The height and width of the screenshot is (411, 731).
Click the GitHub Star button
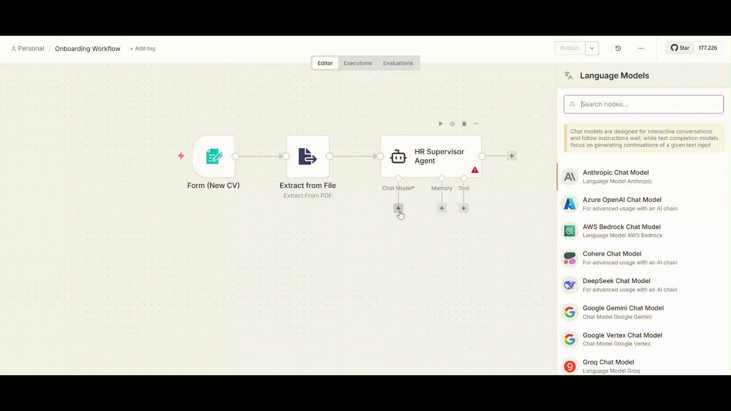coord(680,48)
